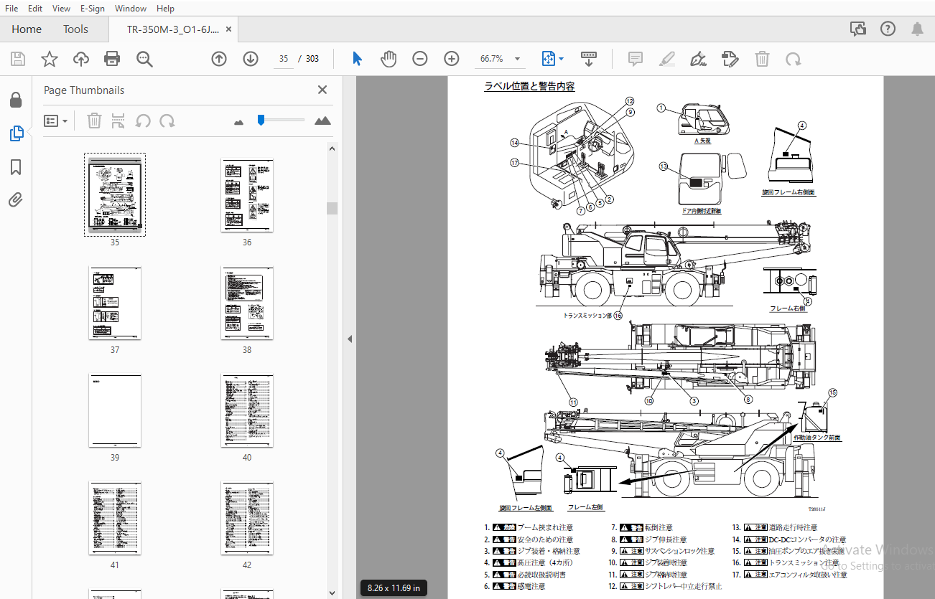Delete the selected thumbnail page
This screenshot has height=599, width=935.
click(94, 121)
